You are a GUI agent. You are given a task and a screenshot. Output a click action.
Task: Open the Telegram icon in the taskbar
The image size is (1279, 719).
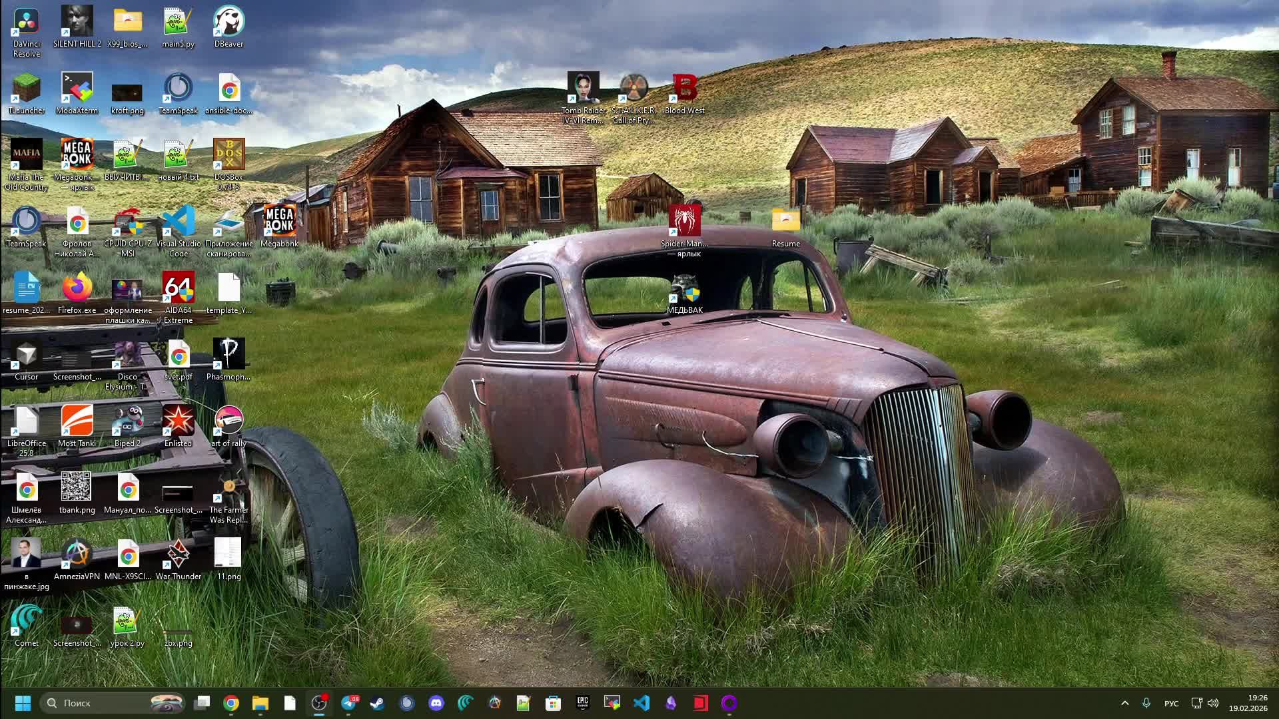click(348, 703)
